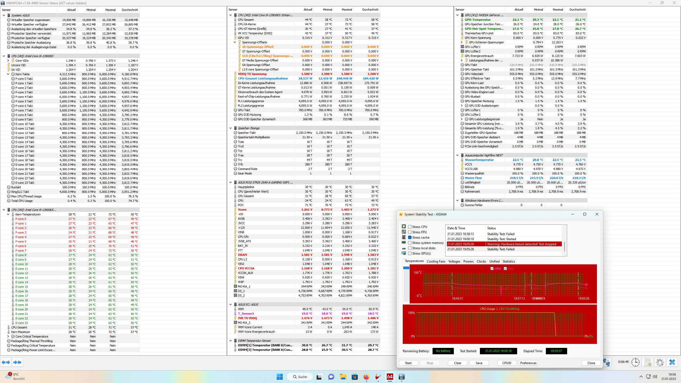Click Close button in AIDA64 dialog

point(591,363)
